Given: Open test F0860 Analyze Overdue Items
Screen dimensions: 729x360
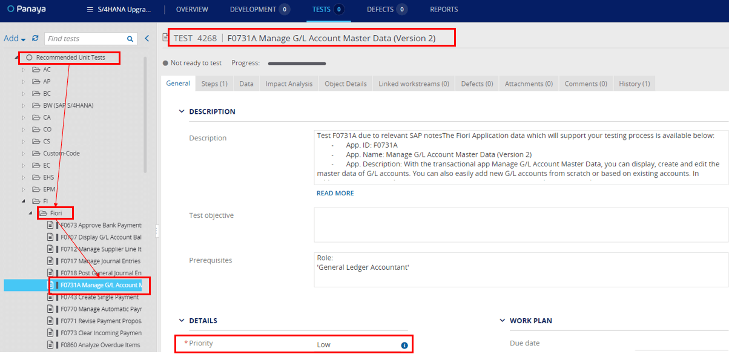Looking at the screenshot, I should tap(100, 345).
